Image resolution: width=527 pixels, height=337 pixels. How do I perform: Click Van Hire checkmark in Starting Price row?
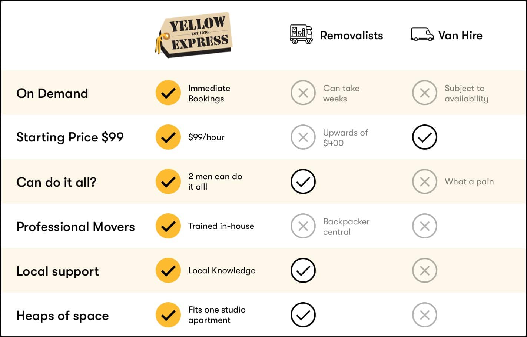pos(425,137)
